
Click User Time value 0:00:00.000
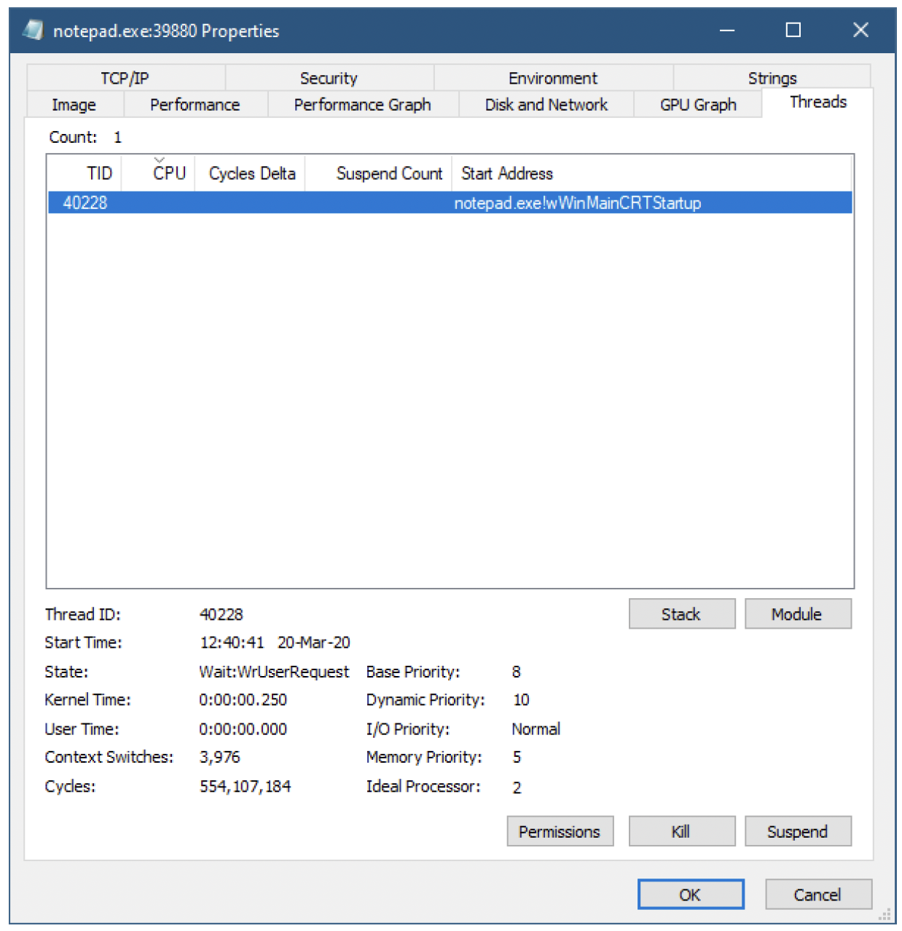[x=243, y=729]
